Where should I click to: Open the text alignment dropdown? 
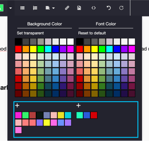(50, 8)
